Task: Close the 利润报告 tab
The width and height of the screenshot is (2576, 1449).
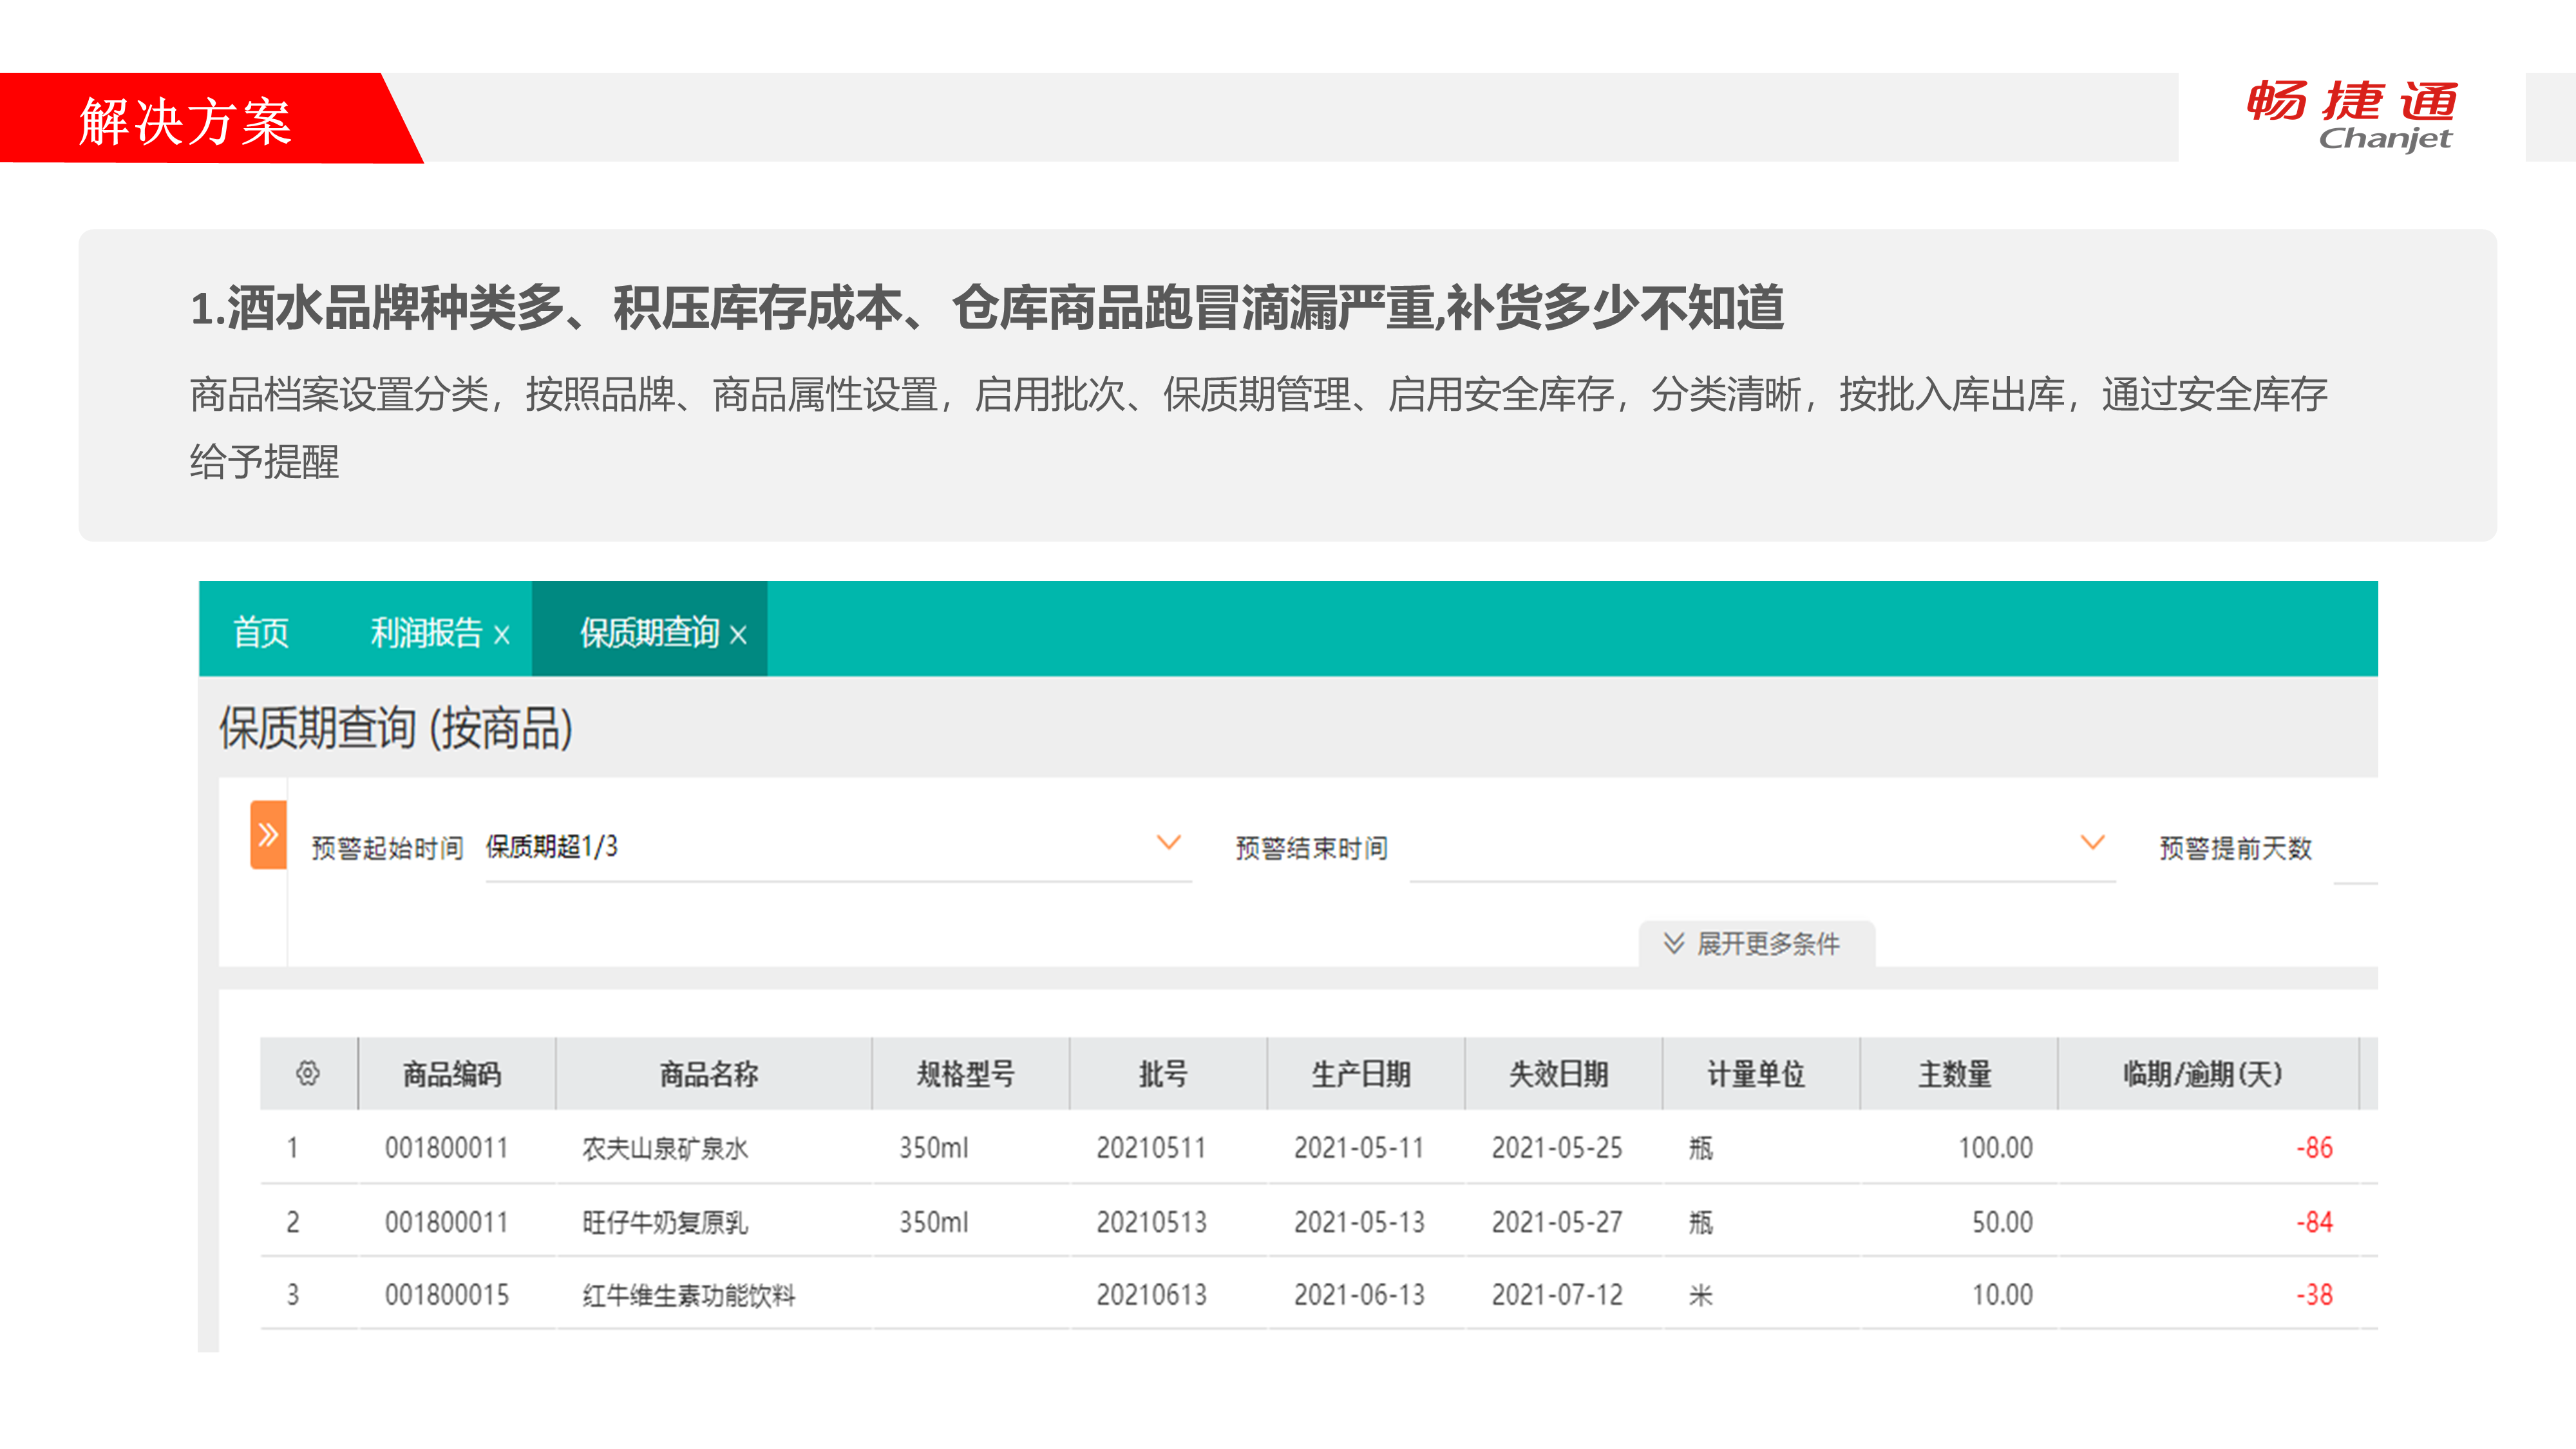Action: pyautogui.click(x=502, y=635)
